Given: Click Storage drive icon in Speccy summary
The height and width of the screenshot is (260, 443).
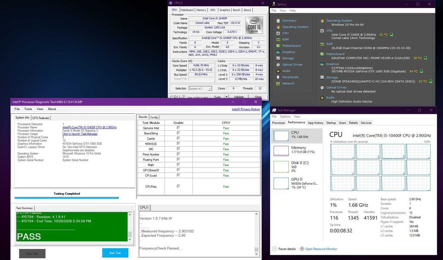Looking at the screenshot, I should 322,77.
